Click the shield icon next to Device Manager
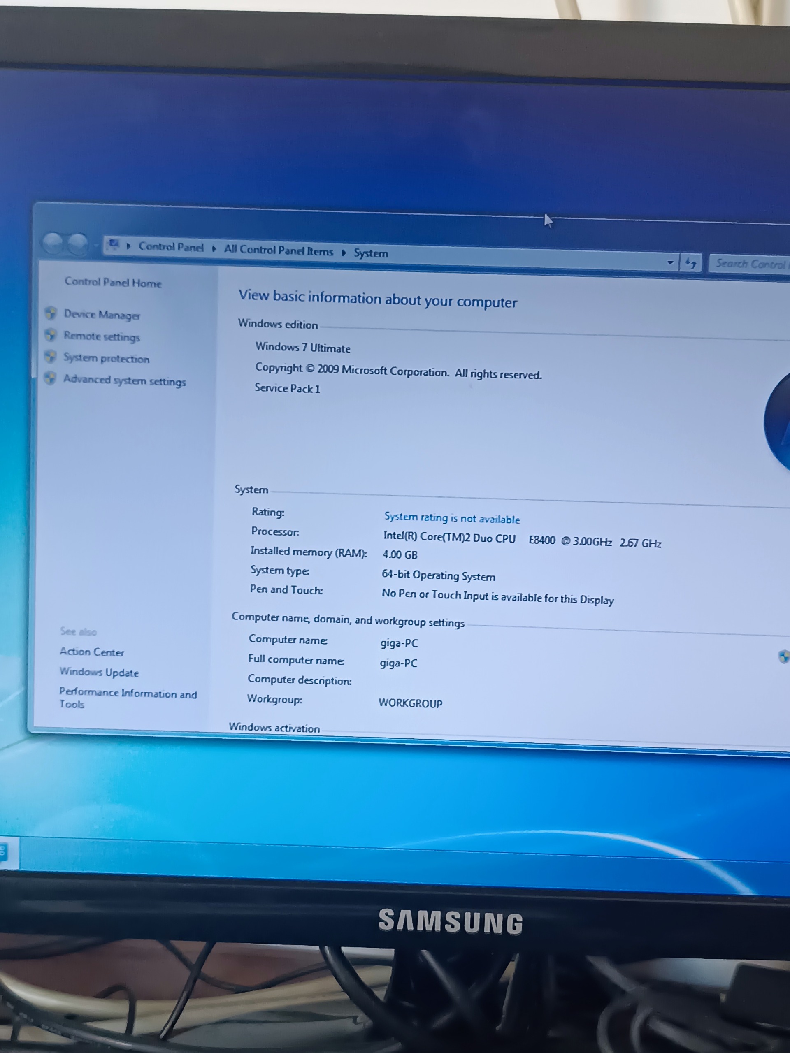Screen dimensions: 790x1053 pos(51,313)
